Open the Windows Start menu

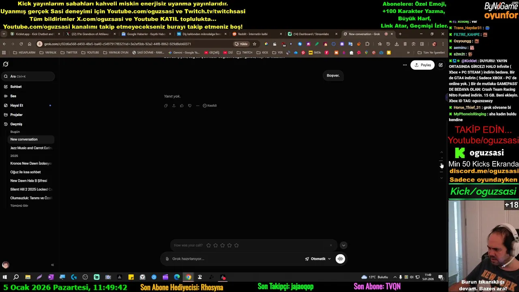4,277
